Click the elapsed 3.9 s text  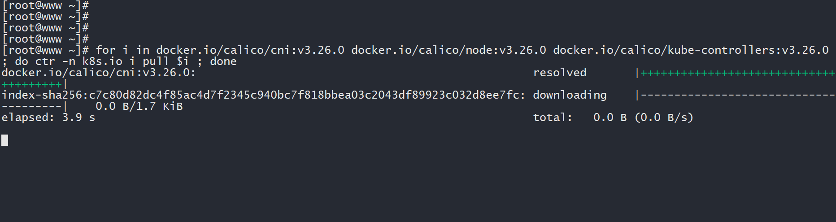tap(48, 118)
